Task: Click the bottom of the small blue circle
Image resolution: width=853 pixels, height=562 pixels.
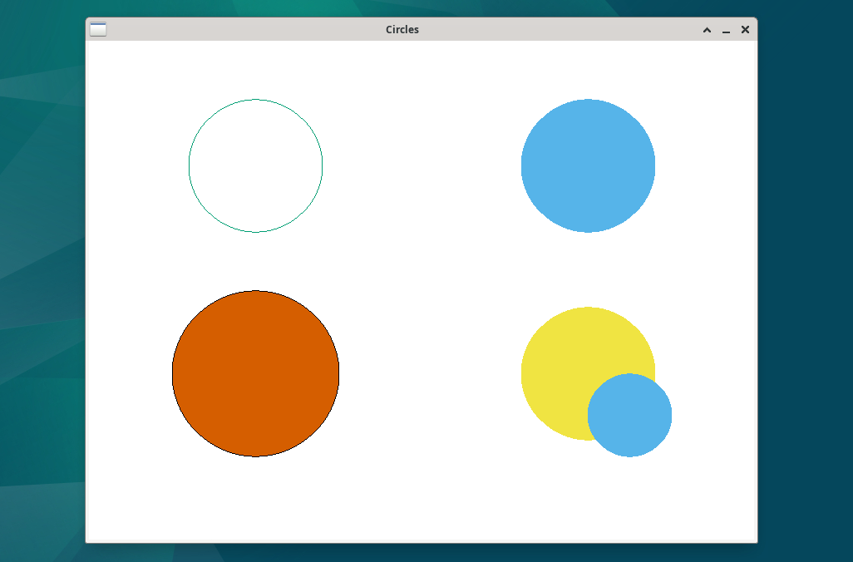Action: [630, 452]
